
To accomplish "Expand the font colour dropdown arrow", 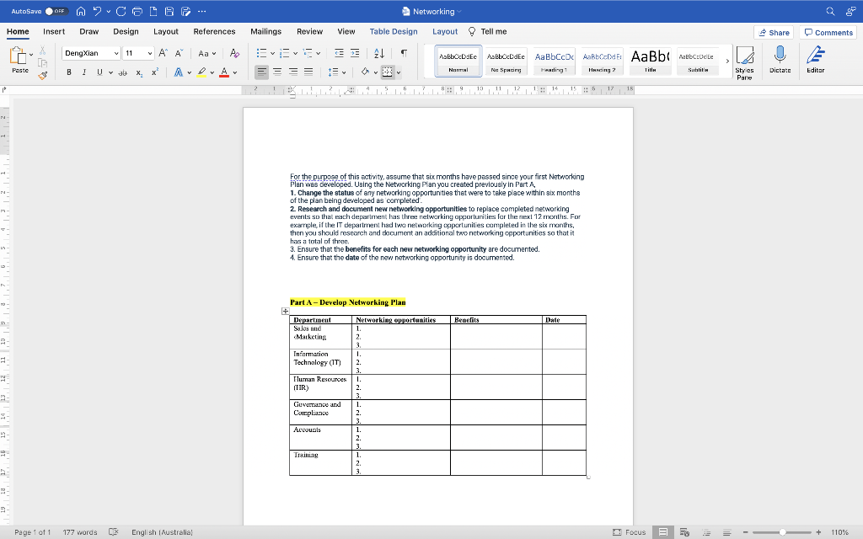I will click(235, 72).
